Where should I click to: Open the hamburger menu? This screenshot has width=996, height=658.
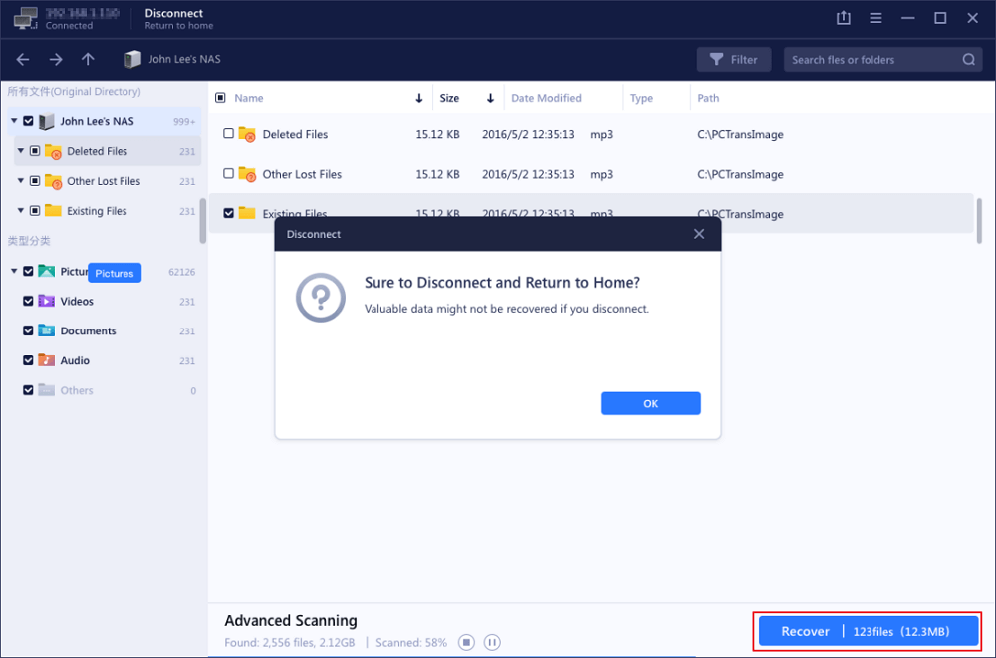(x=875, y=18)
